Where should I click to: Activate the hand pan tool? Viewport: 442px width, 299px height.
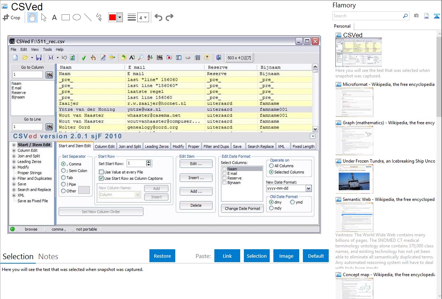[32, 17]
